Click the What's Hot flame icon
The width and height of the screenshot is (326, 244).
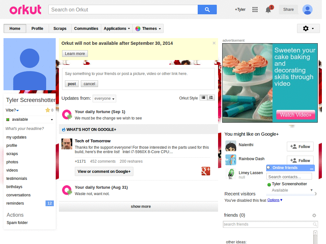coord(64,130)
